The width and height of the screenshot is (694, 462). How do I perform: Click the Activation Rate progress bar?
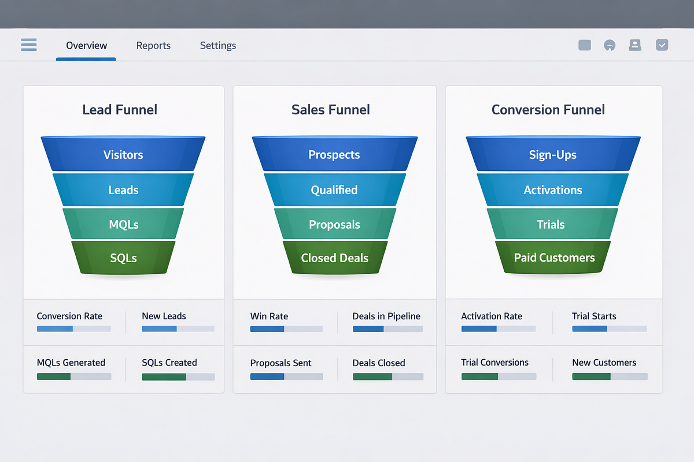point(499,329)
